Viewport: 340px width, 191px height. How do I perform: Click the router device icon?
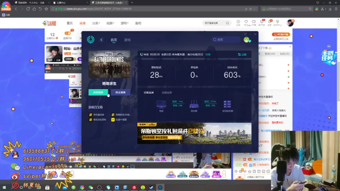(x=194, y=104)
